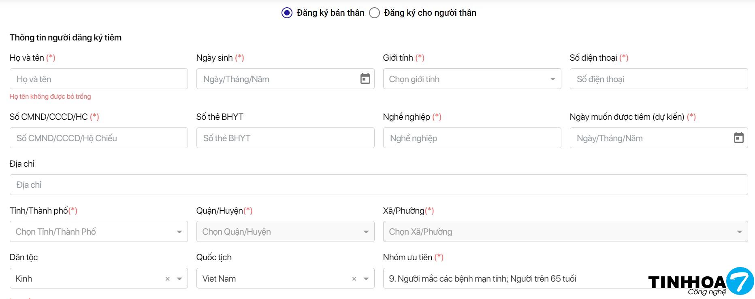
Task: Open the Dân tộc dropdown arrow
Action: click(179, 279)
